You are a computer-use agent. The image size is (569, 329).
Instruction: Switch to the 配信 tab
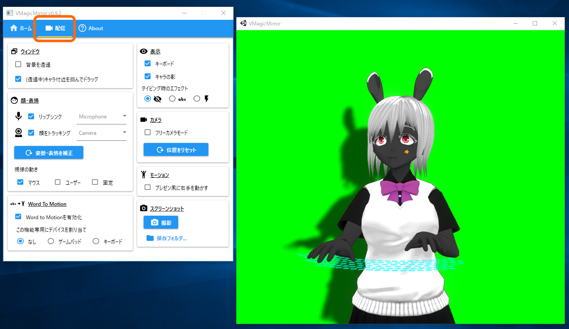tap(55, 28)
